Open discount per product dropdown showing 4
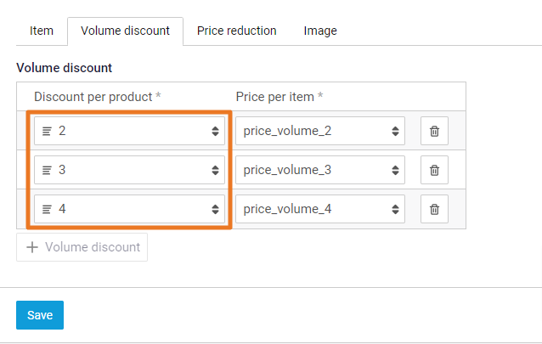This screenshot has width=542, height=344. click(x=215, y=209)
